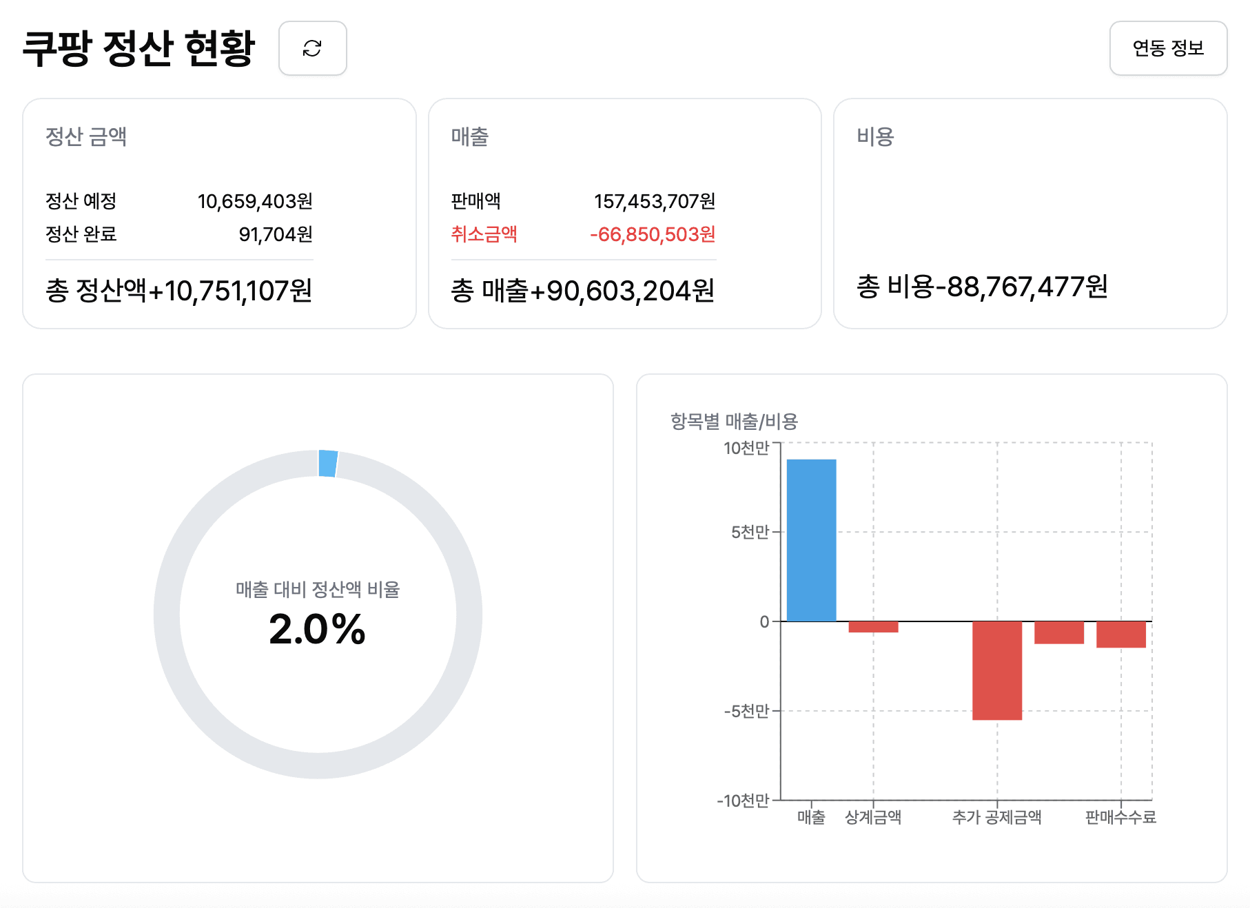Viewport: 1250px width, 908px height.
Task: Click the 매출 x-axis label
Action: [811, 818]
